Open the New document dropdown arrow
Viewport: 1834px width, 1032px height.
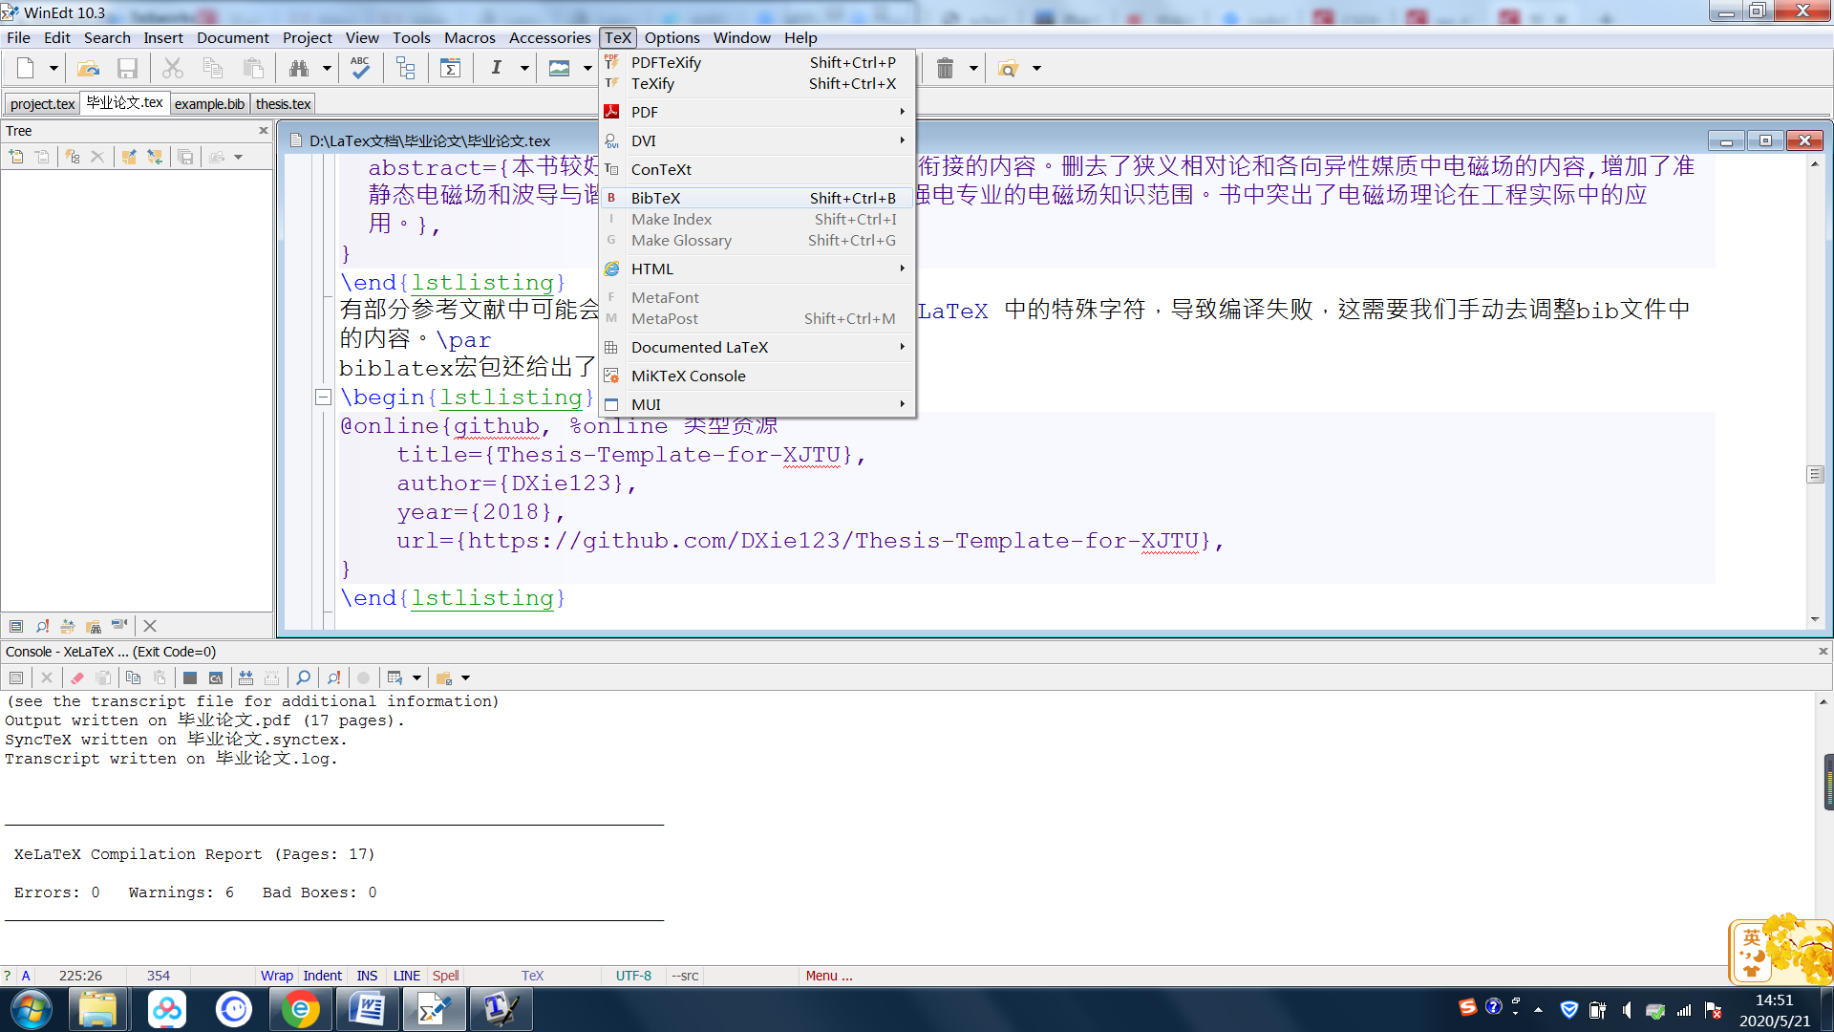53,68
